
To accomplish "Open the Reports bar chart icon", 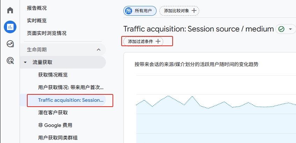I will pyautogui.click(x=10, y=27).
